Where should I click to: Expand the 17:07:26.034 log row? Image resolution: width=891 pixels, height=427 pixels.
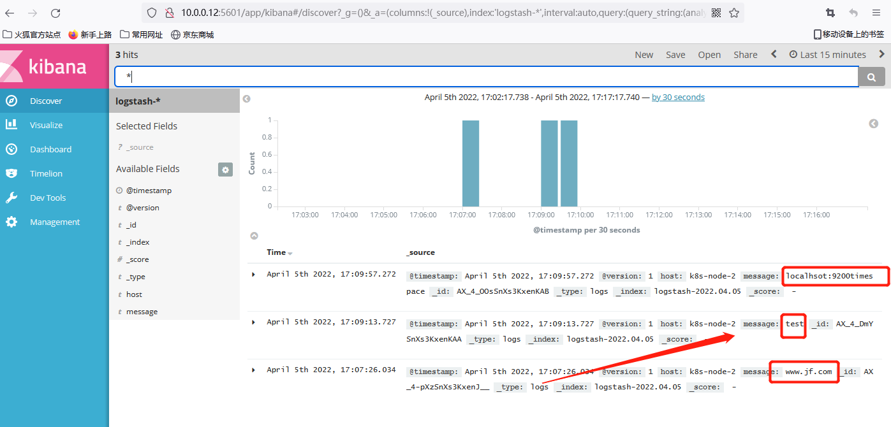pyautogui.click(x=253, y=370)
